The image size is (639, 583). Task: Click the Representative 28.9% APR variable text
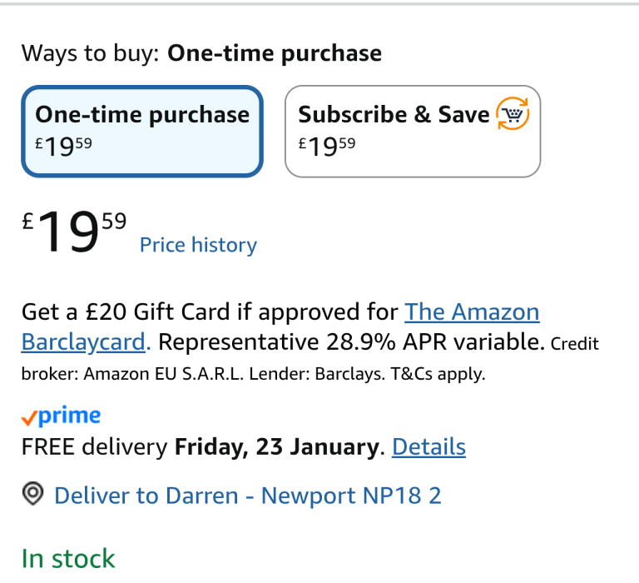click(351, 342)
